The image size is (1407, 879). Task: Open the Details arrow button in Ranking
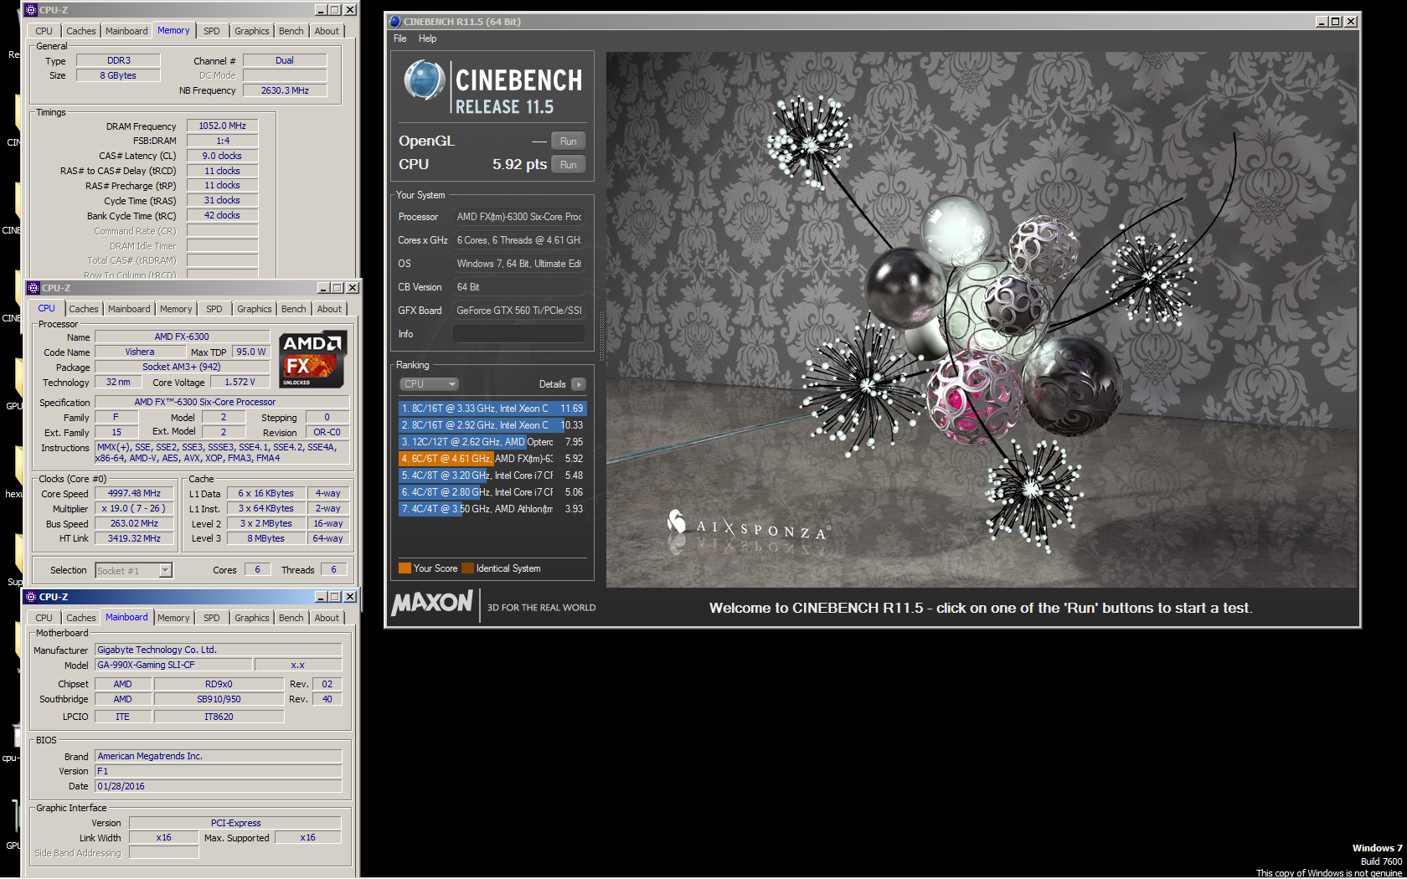578,384
